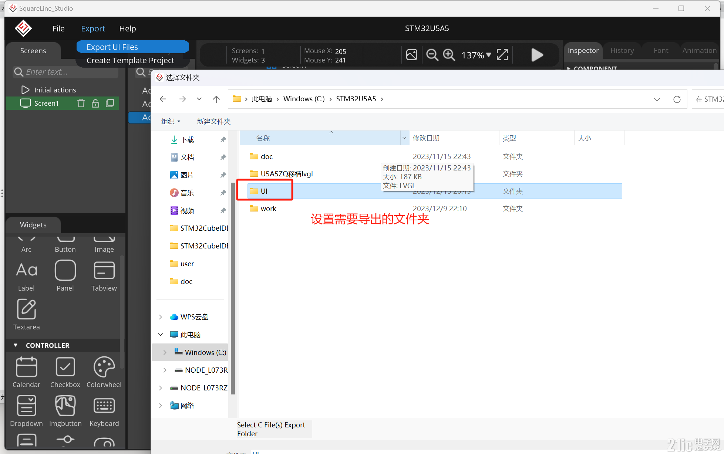Choose Create Template Project entry

tap(130, 60)
